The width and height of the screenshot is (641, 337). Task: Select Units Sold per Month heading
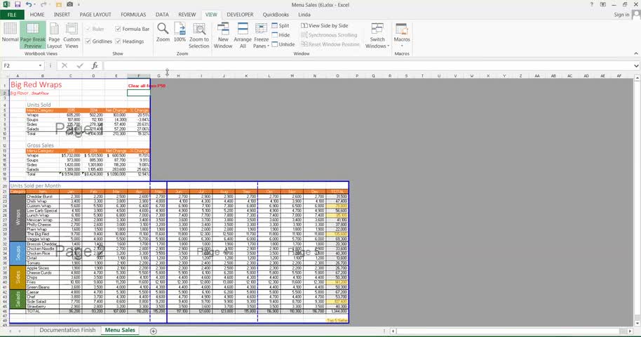click(36, 186)
